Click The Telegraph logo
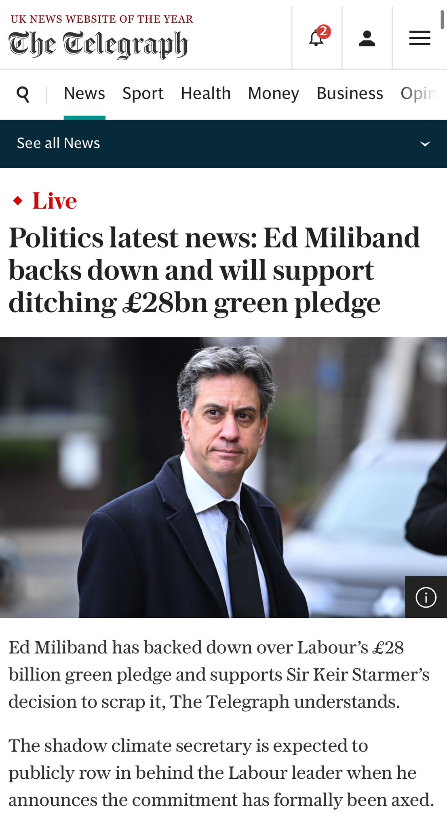447x828 pixels. point(98,44)
